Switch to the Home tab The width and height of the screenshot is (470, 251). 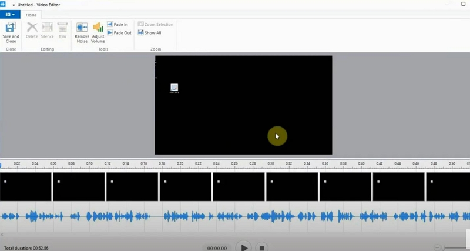[31, 15]
